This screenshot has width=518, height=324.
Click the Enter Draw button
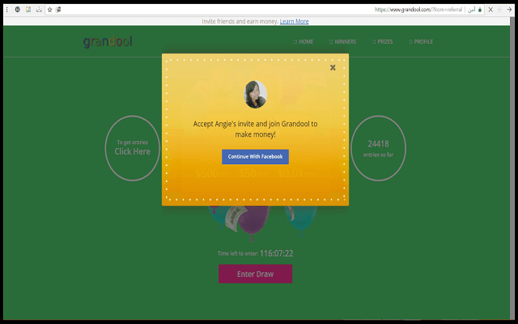[x=255, y=274]
